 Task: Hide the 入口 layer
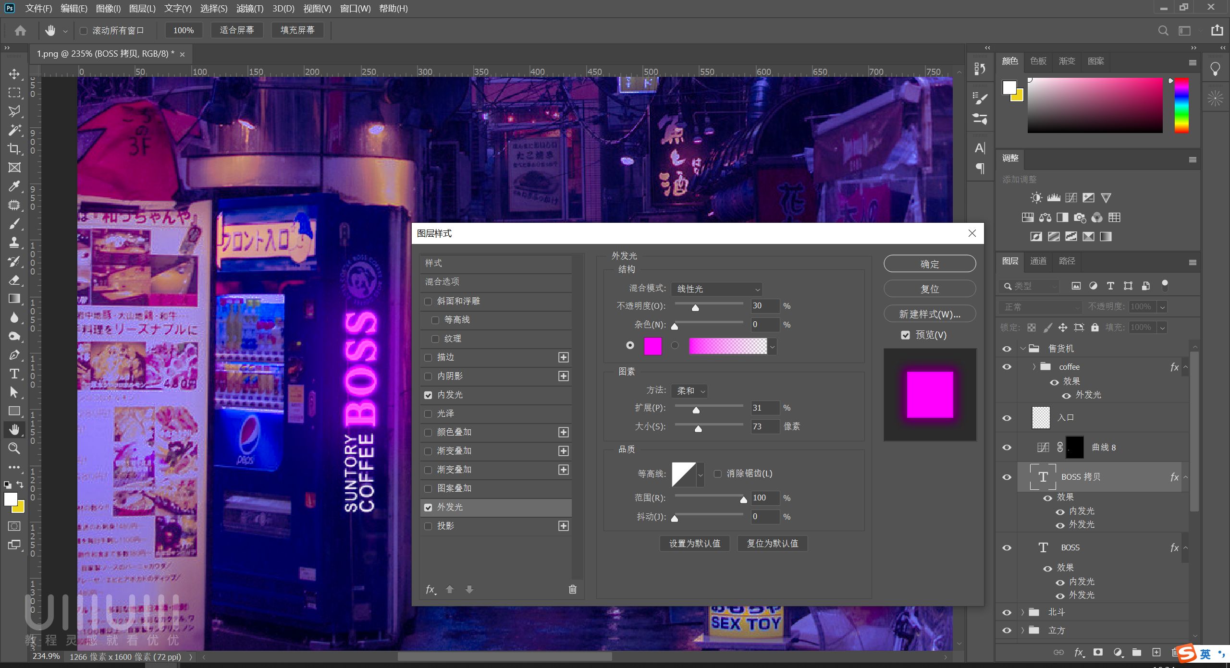tap(1007, 418)
